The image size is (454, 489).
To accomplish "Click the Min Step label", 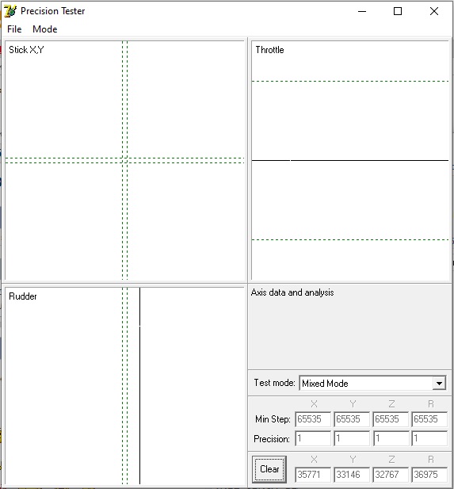I will coord(273,418).
